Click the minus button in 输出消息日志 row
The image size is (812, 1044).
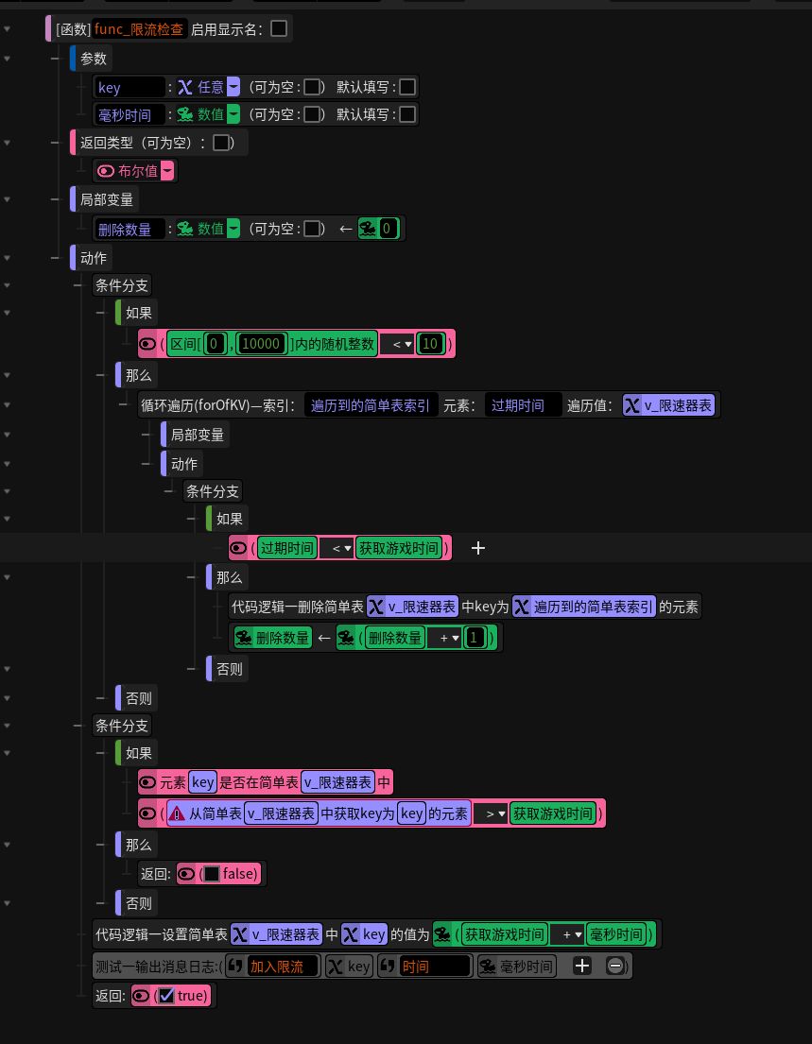click(614, 966)
